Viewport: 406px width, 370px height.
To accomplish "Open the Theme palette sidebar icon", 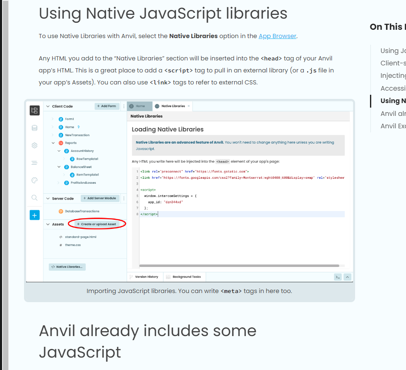I will pos(34,180).
